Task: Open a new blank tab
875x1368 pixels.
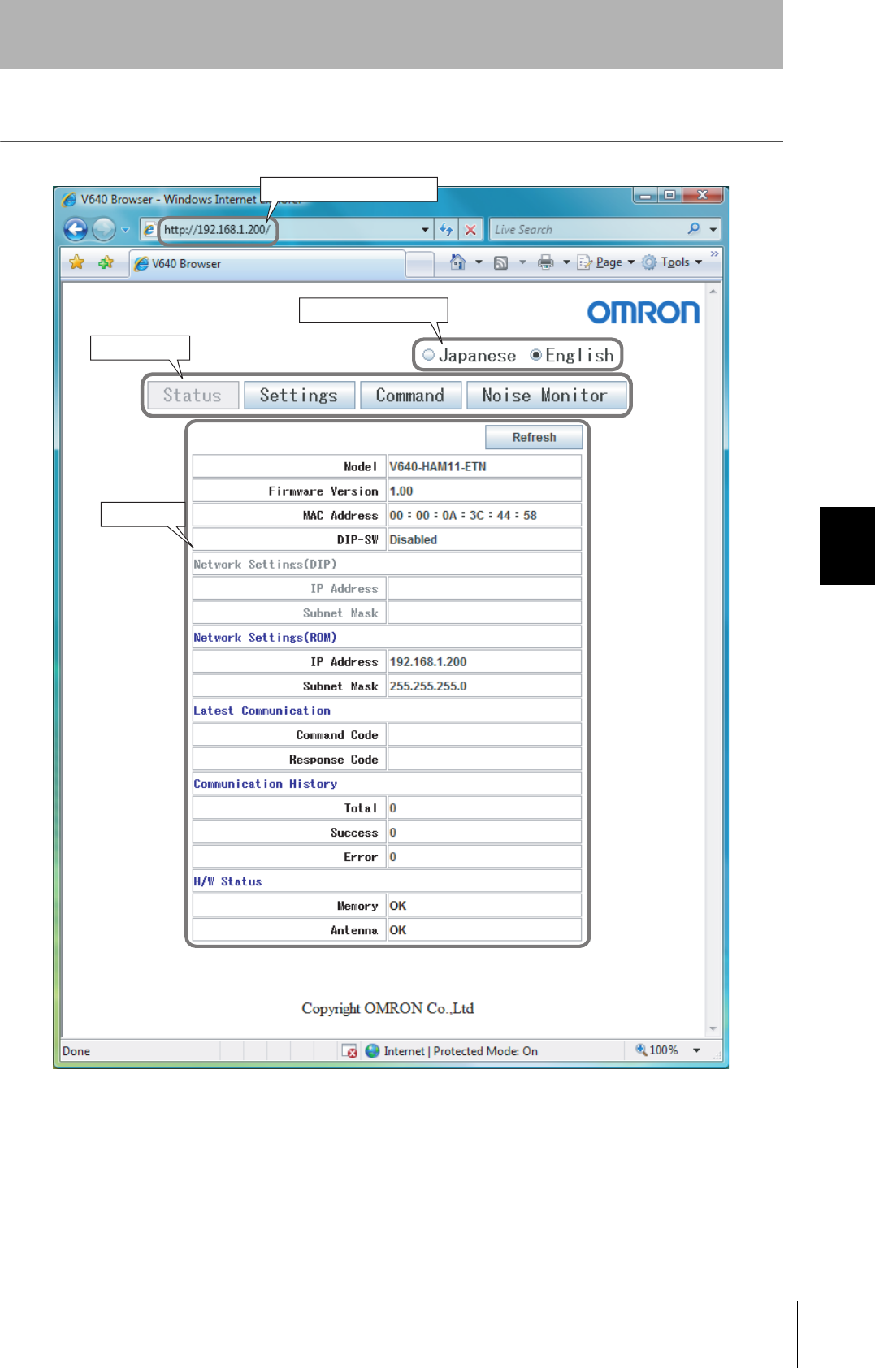Action: tap(419, 264)
